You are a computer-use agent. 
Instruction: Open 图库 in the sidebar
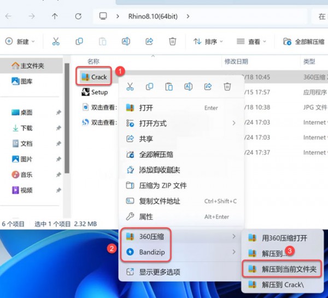22,81
